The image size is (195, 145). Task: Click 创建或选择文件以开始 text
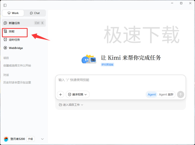[17, 66]
